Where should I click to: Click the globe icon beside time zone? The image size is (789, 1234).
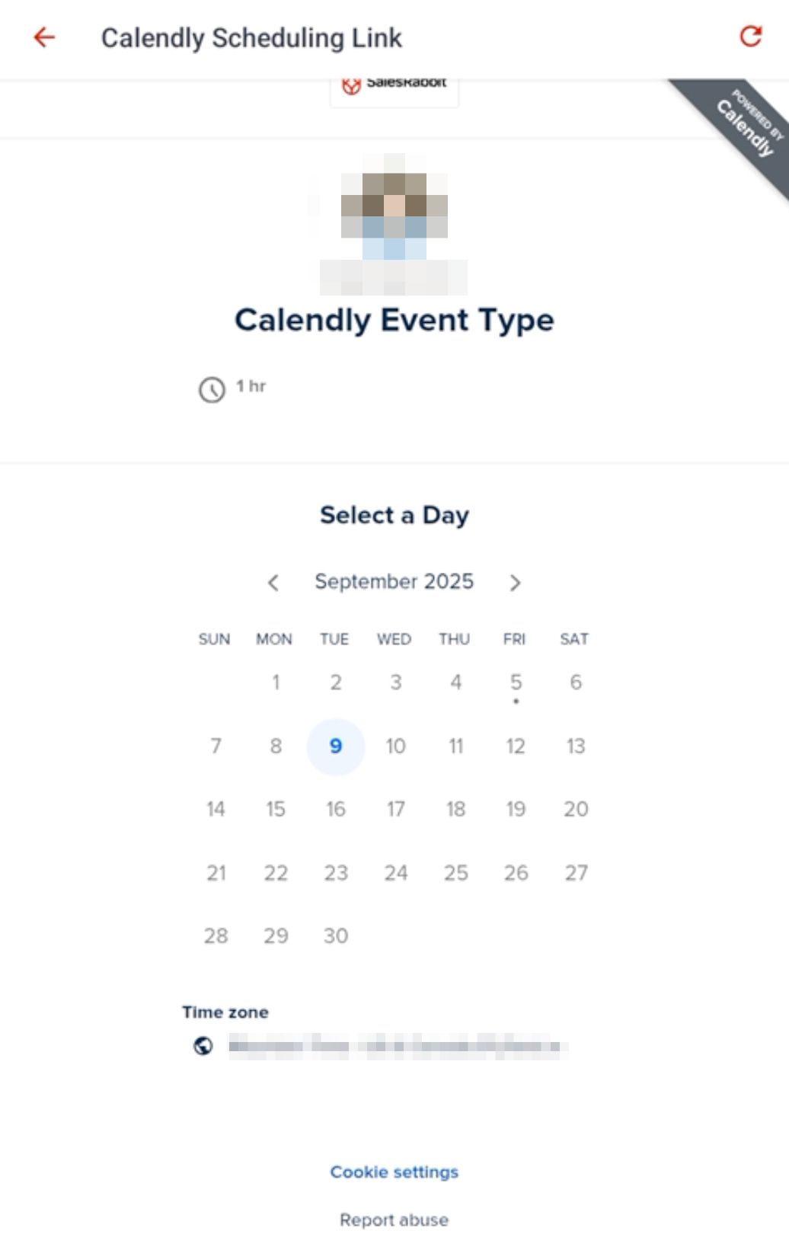[x=203, y=1046]
